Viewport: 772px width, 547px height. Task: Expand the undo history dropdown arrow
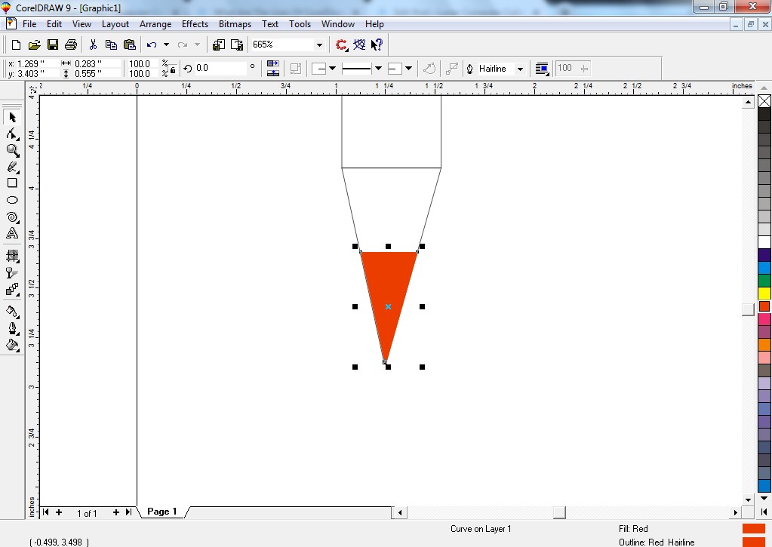click(167, 45)
